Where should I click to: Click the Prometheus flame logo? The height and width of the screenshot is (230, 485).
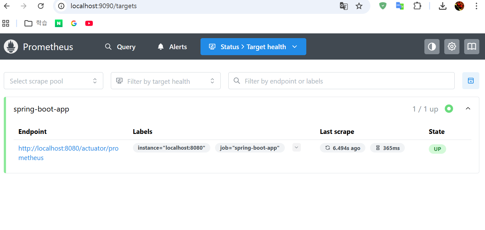coord(11,47)
